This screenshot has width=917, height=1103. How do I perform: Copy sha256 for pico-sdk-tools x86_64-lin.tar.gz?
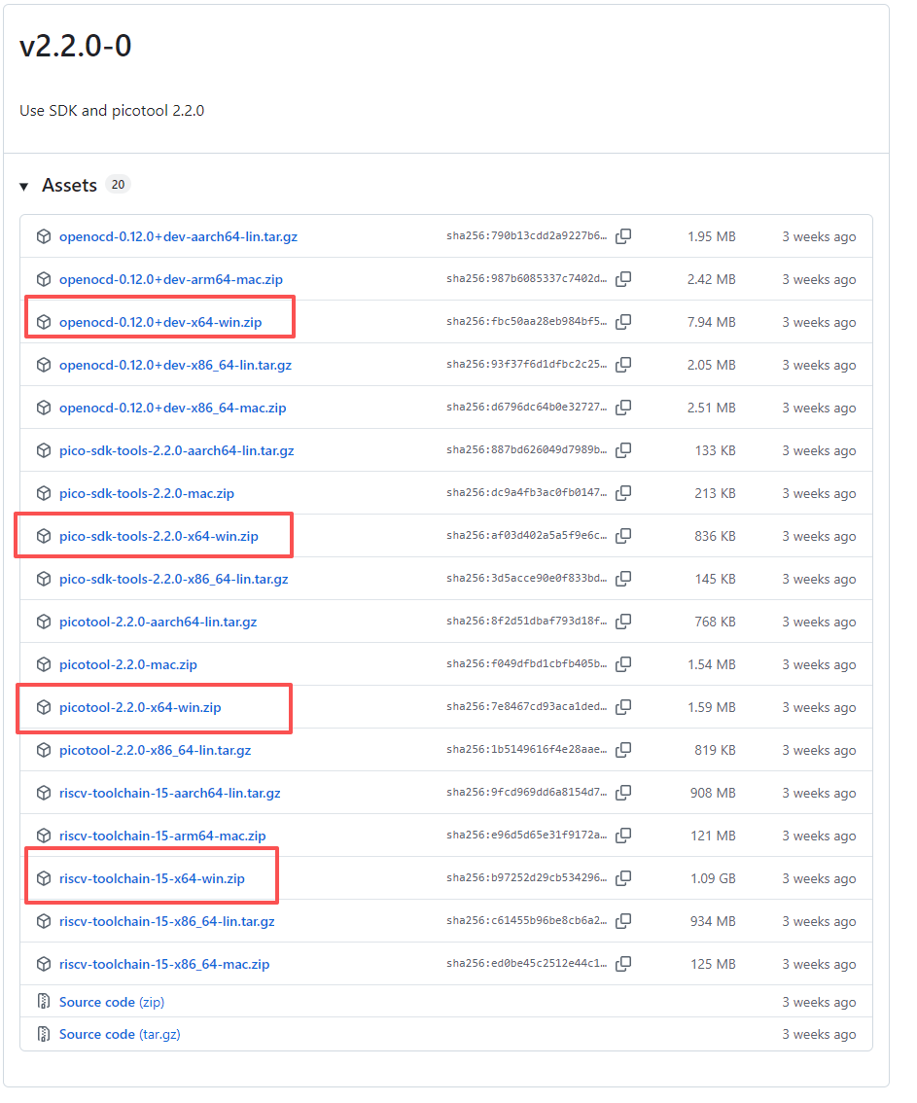click(623, 578)
